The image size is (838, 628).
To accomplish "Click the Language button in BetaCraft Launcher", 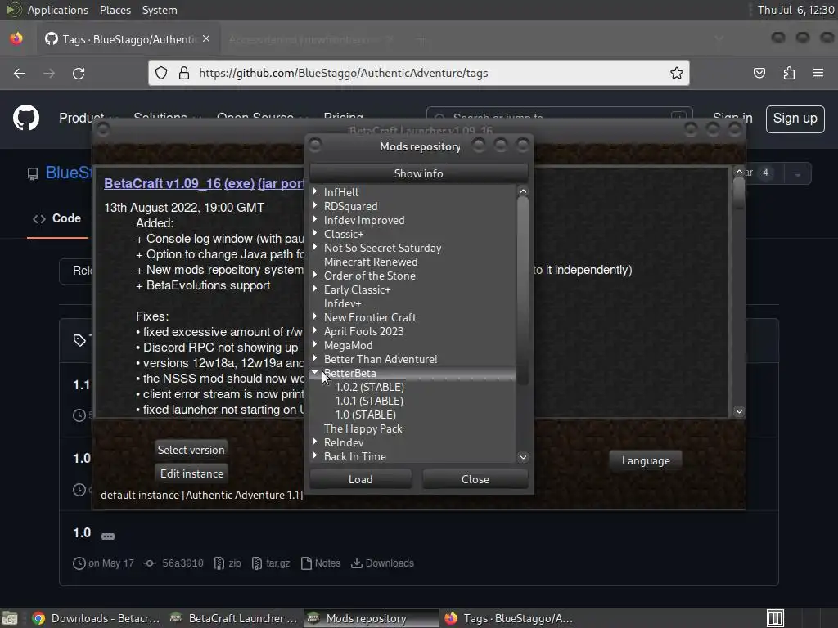I will pos(646,460).
